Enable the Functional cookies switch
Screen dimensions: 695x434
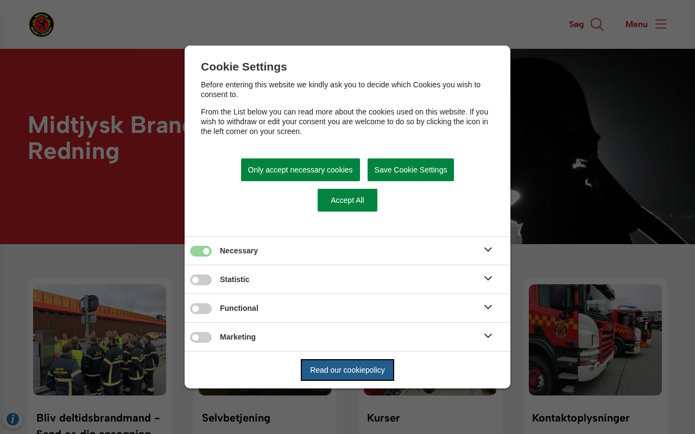coord(201,309)
